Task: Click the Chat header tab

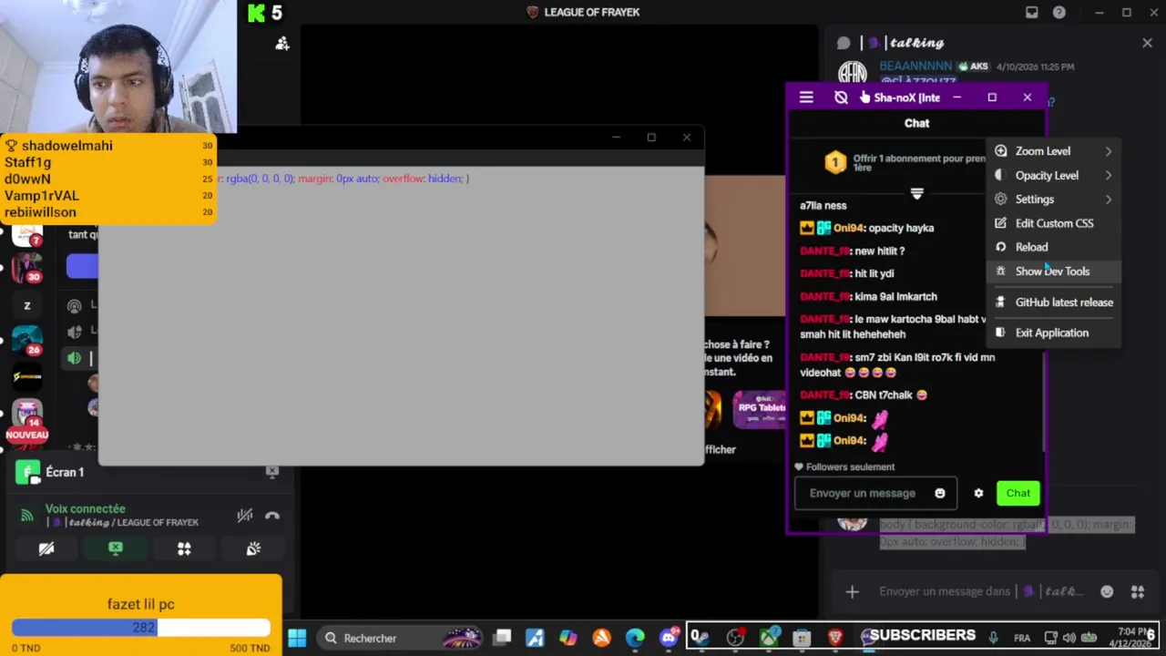Action: 917,123
